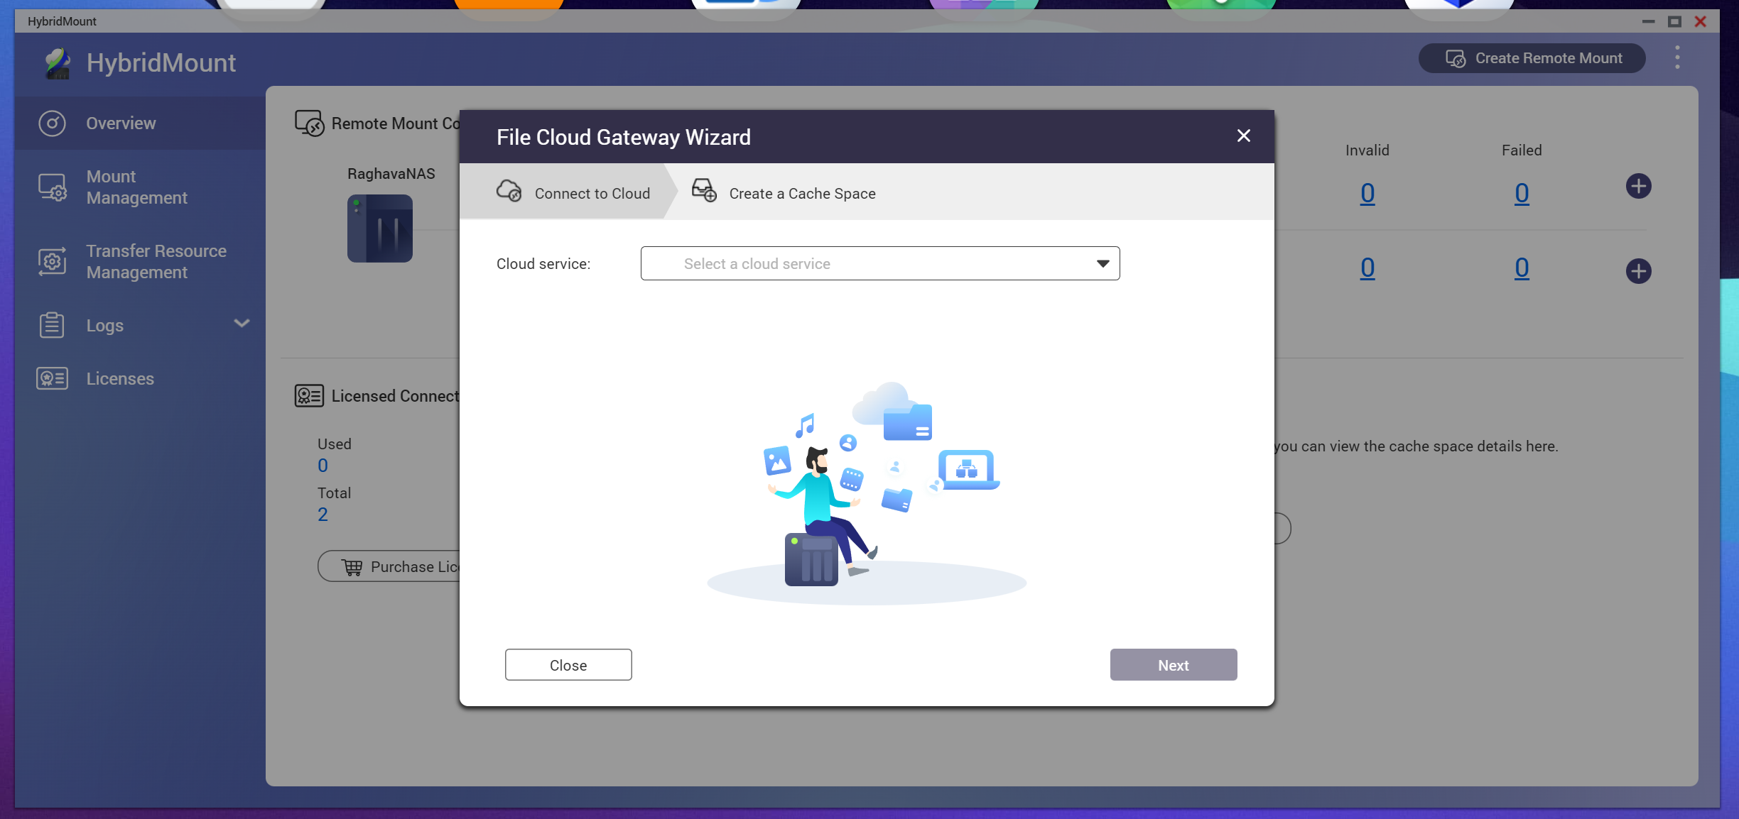Dismiss the wizard using the X icon

tap(1243, 136)
